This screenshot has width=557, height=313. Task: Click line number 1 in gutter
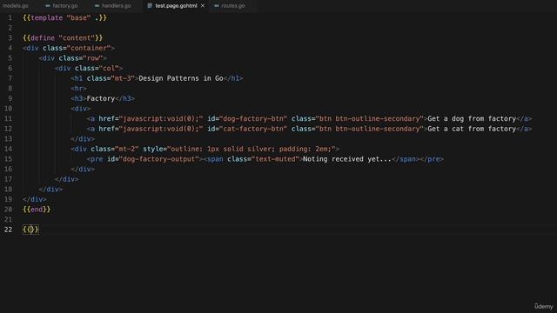tap(10, 17)
